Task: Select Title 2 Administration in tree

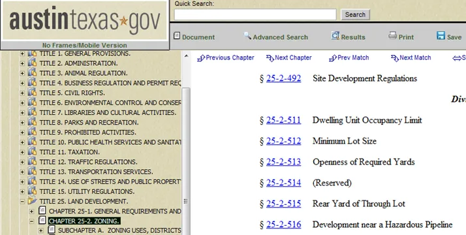Action: (x=78, y=63)
